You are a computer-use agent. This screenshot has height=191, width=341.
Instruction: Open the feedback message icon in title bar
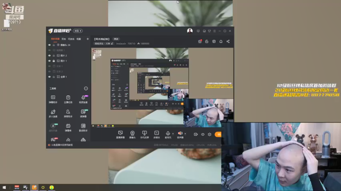coord(198,31)
